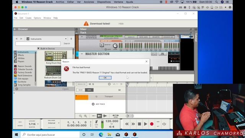Open Orkester Sounds sound bank
245x138 pixels.
tap(25, 69)
